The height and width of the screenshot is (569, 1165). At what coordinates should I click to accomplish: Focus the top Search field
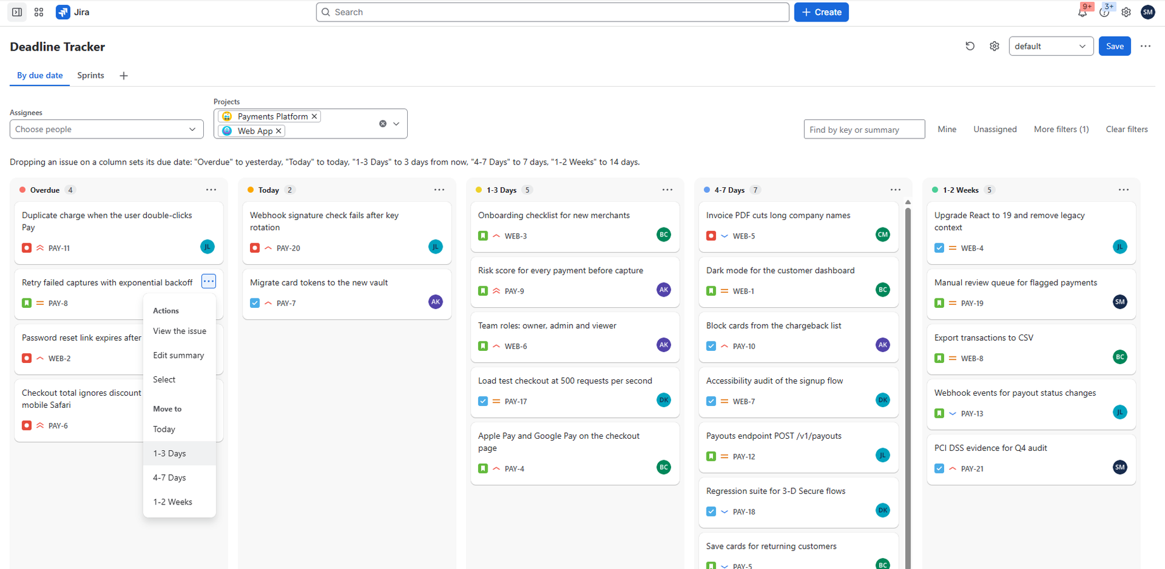click(552, 12)
